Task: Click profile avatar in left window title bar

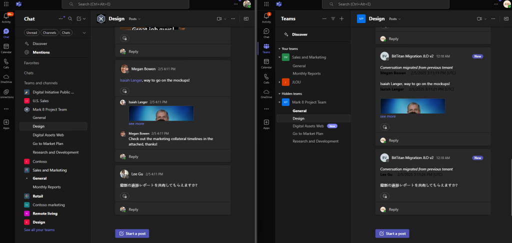Action: [247, 4]
